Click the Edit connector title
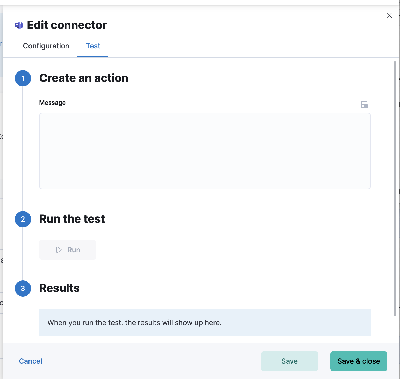 pyautogui.click(x=67, y=25)
